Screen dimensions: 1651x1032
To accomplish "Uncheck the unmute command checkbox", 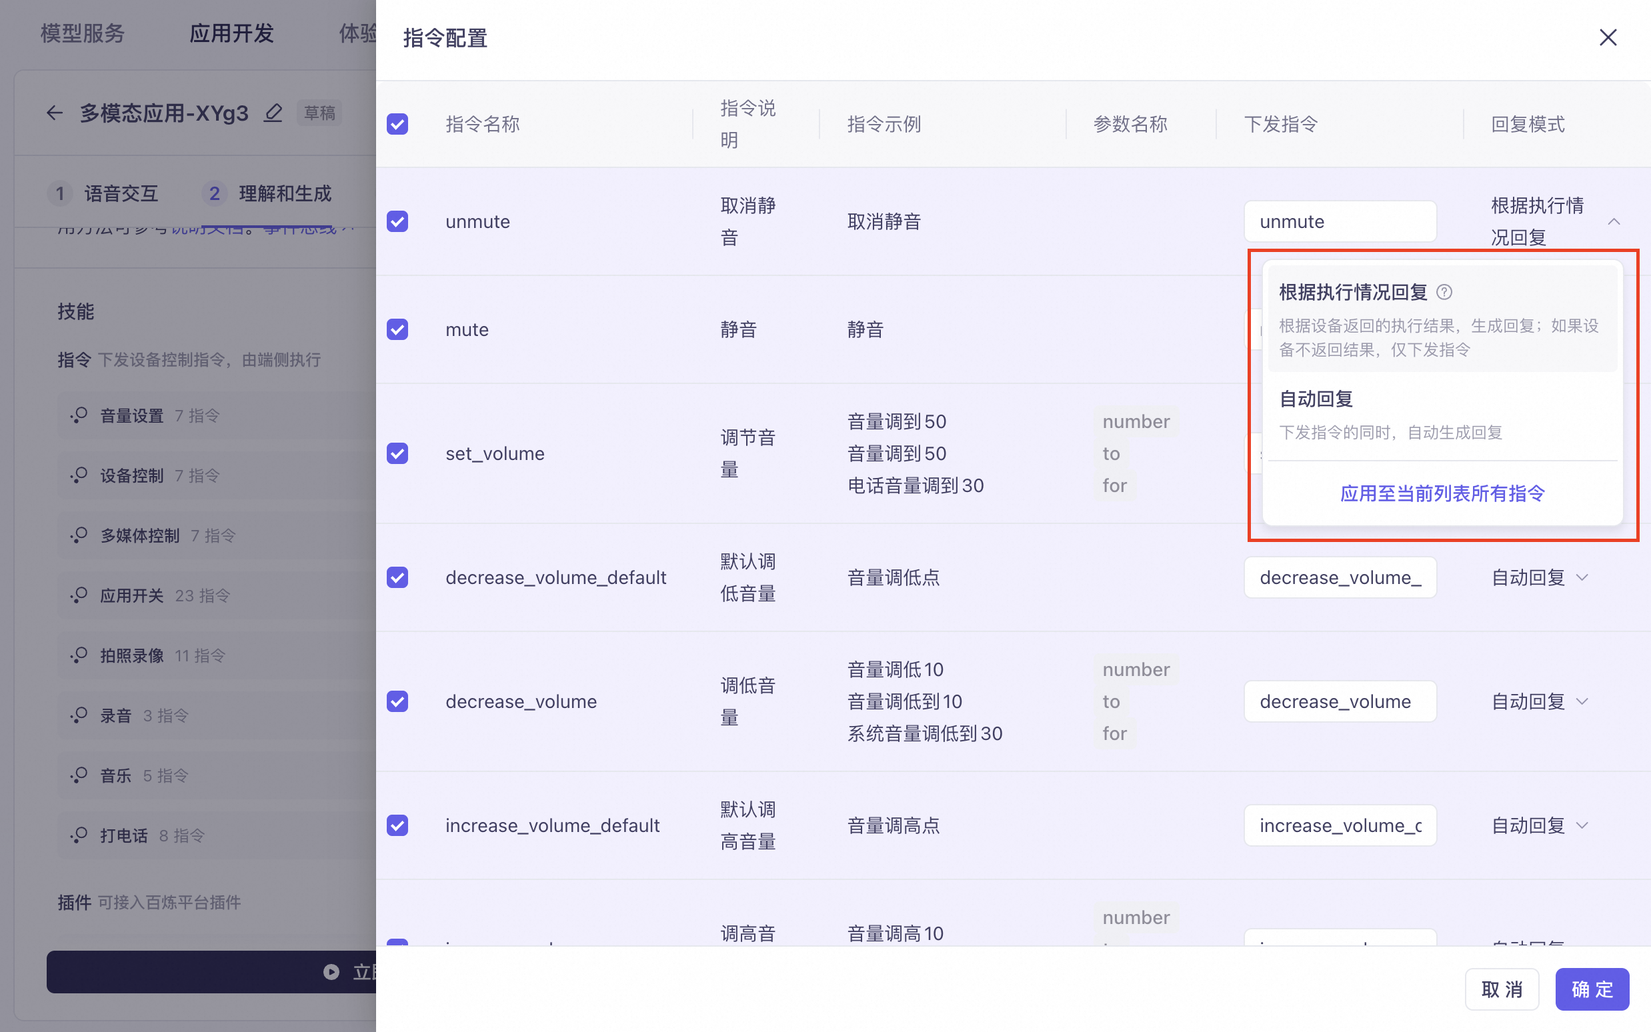I will pos(397,221).
